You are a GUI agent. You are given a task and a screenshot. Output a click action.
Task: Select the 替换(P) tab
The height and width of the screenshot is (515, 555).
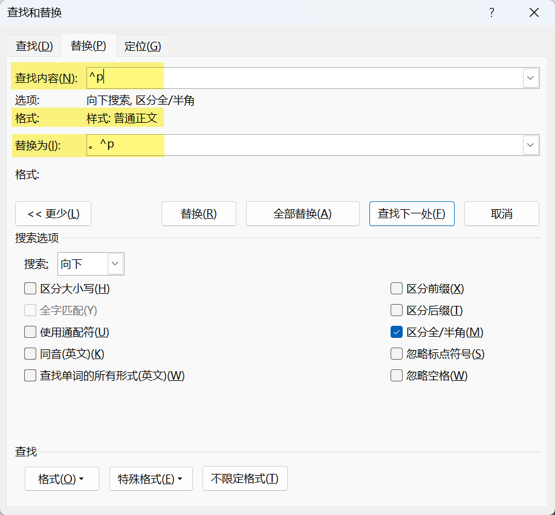(x=88, y=45)
